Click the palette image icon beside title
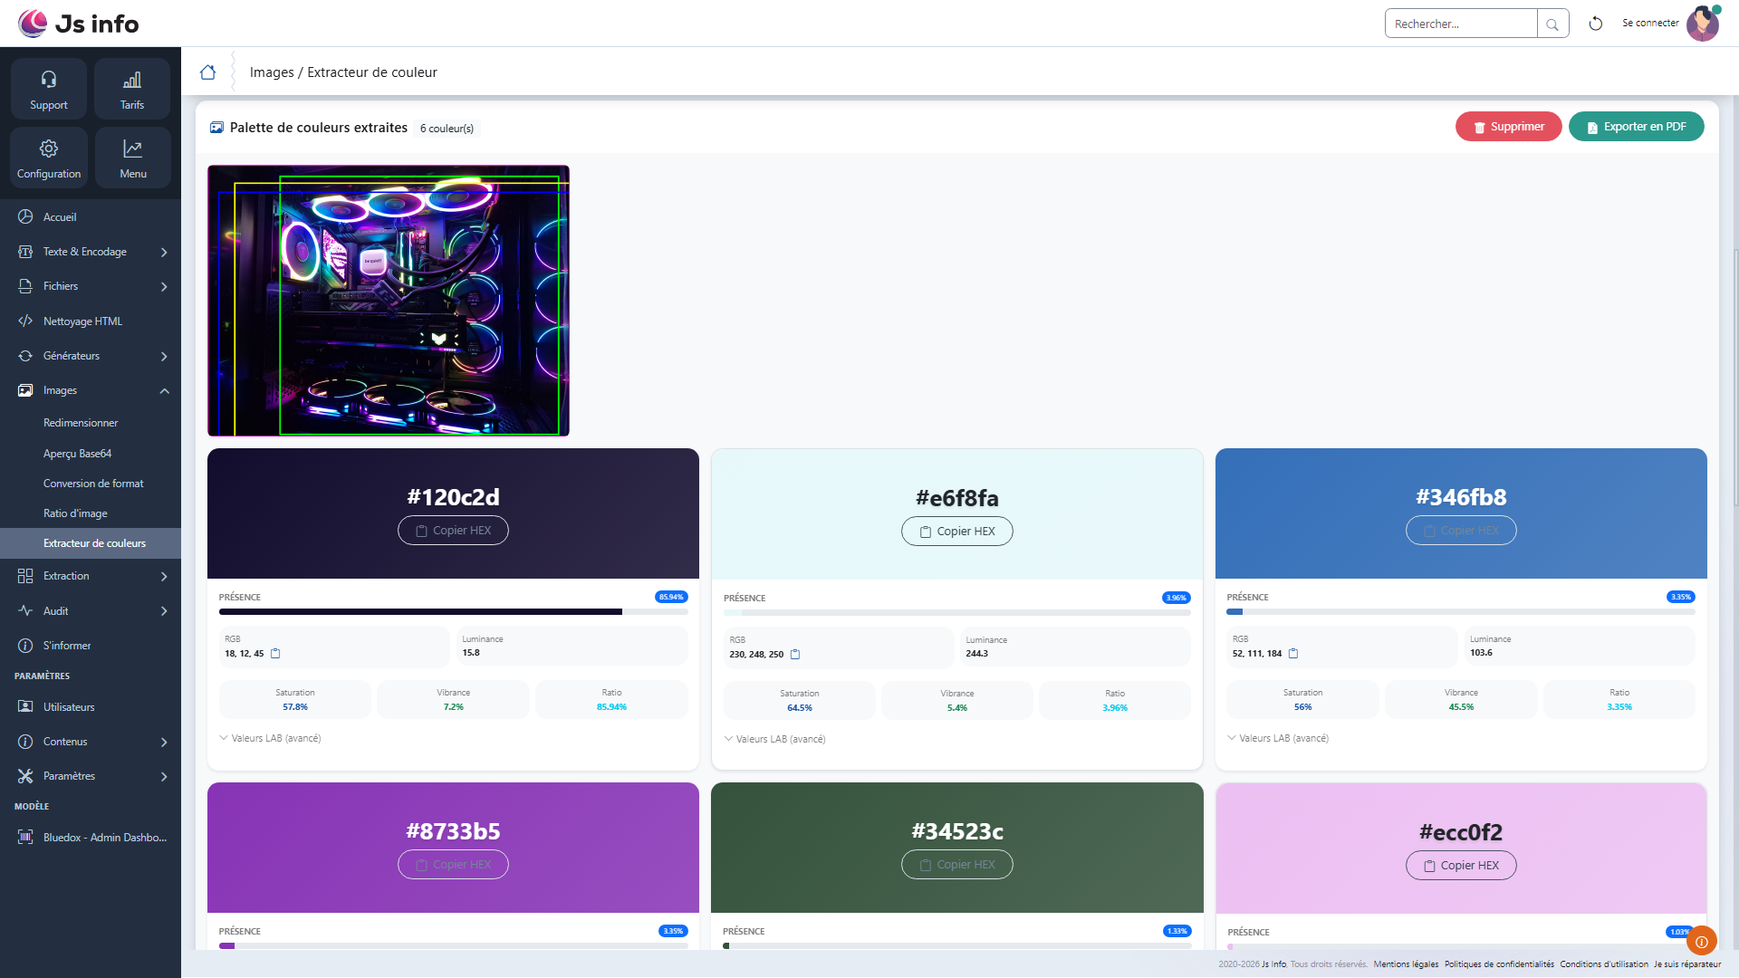This screenshot has width=1739, height=978. tap(216, 128)
